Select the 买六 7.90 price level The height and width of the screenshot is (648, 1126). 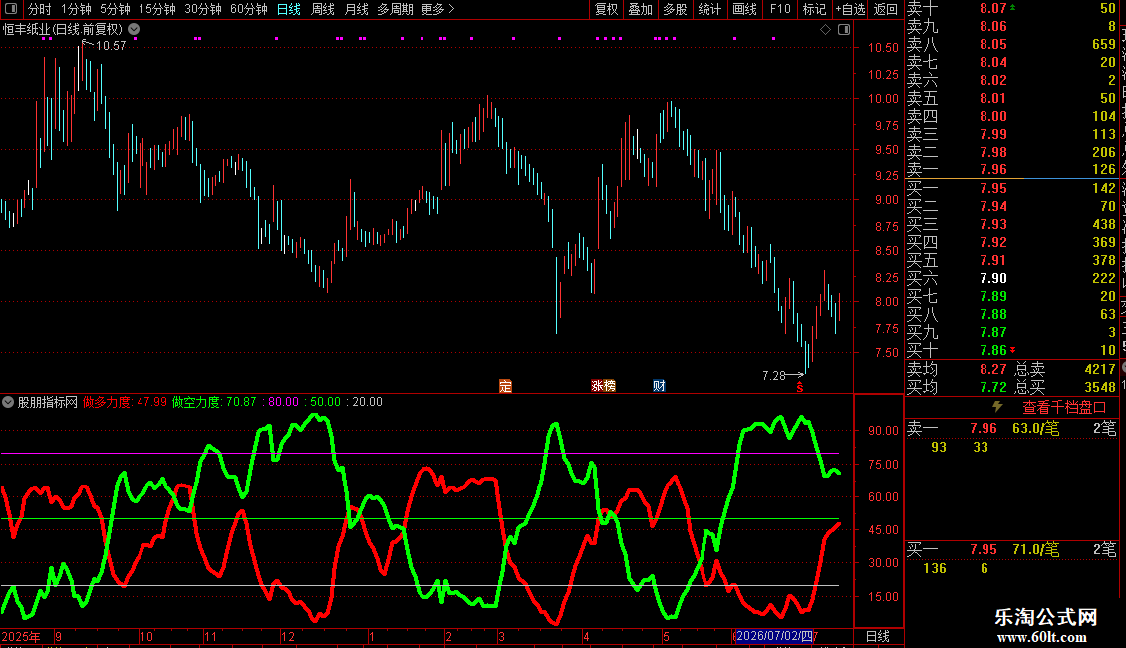993,278
